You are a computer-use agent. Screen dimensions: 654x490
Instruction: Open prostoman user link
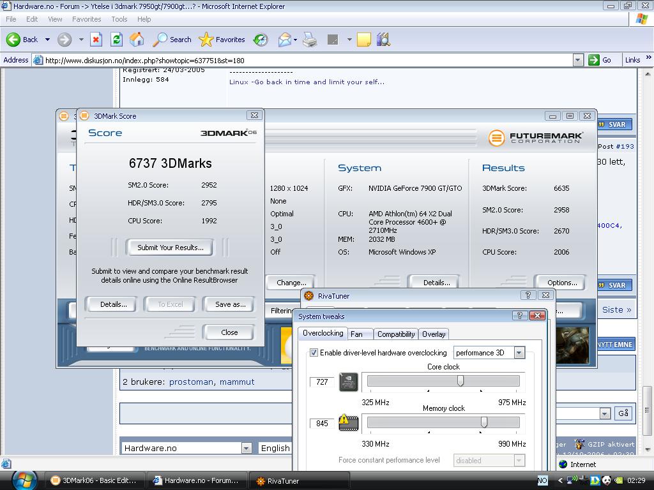[x=192, y=382]
